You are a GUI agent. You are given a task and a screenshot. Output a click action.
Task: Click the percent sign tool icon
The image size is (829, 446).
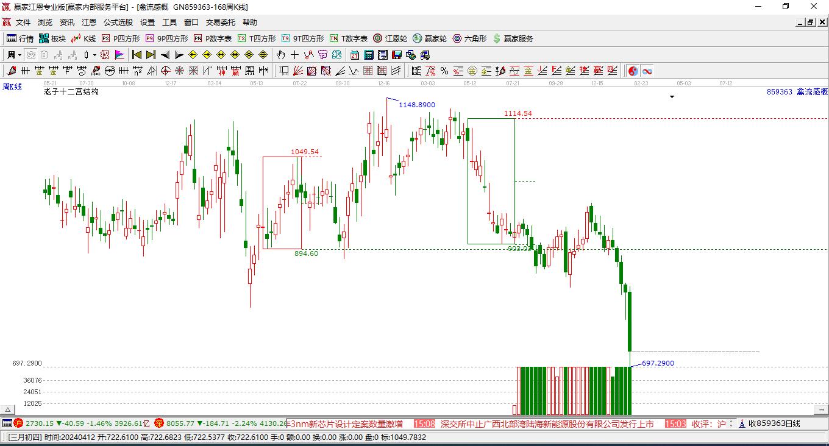click(444, 71)
